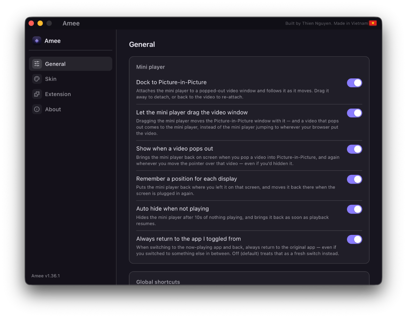Click the Amee name beside the sidebar logo
Image resolution: width=407 pixels, height=318 pixels.
click(x=53, y=41)
